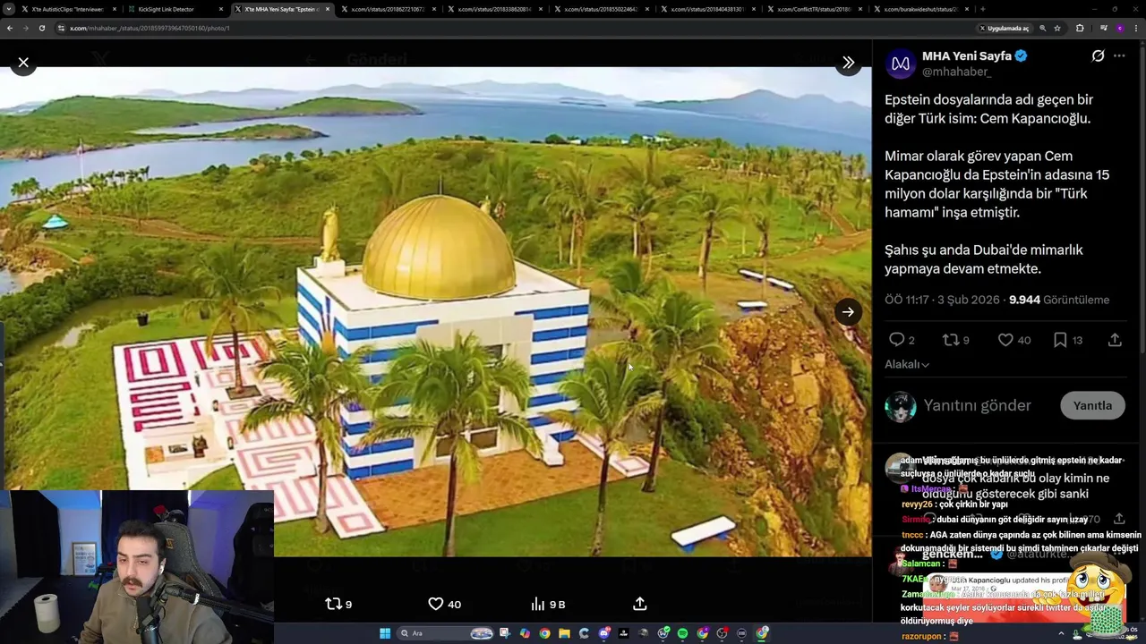Share using the icon below the photo
1146x644 pixels.
(x=639, y=604)
